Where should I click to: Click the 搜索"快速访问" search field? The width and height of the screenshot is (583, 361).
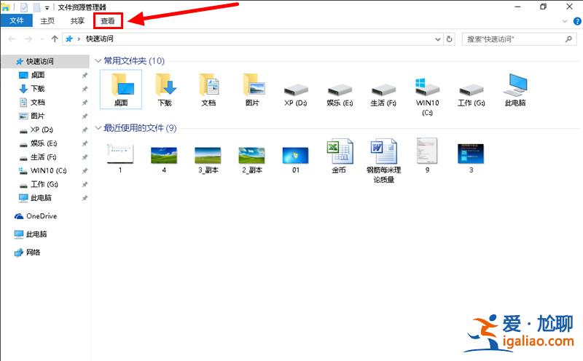(519, 39)
